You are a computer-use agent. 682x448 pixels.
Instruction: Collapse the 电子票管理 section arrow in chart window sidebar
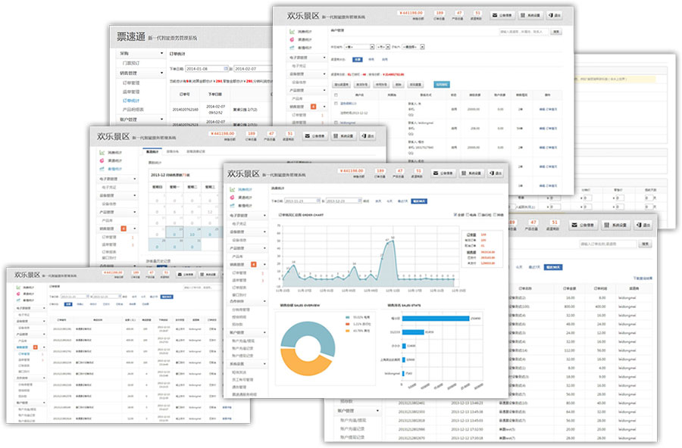point(264,216)
